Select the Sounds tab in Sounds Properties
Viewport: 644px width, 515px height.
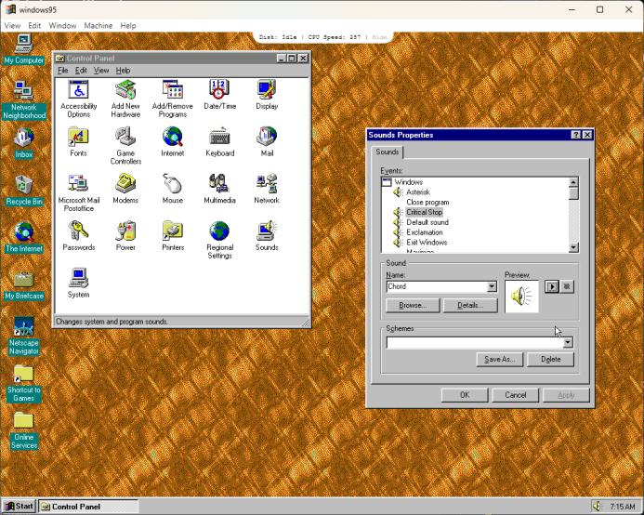point(388,152)
